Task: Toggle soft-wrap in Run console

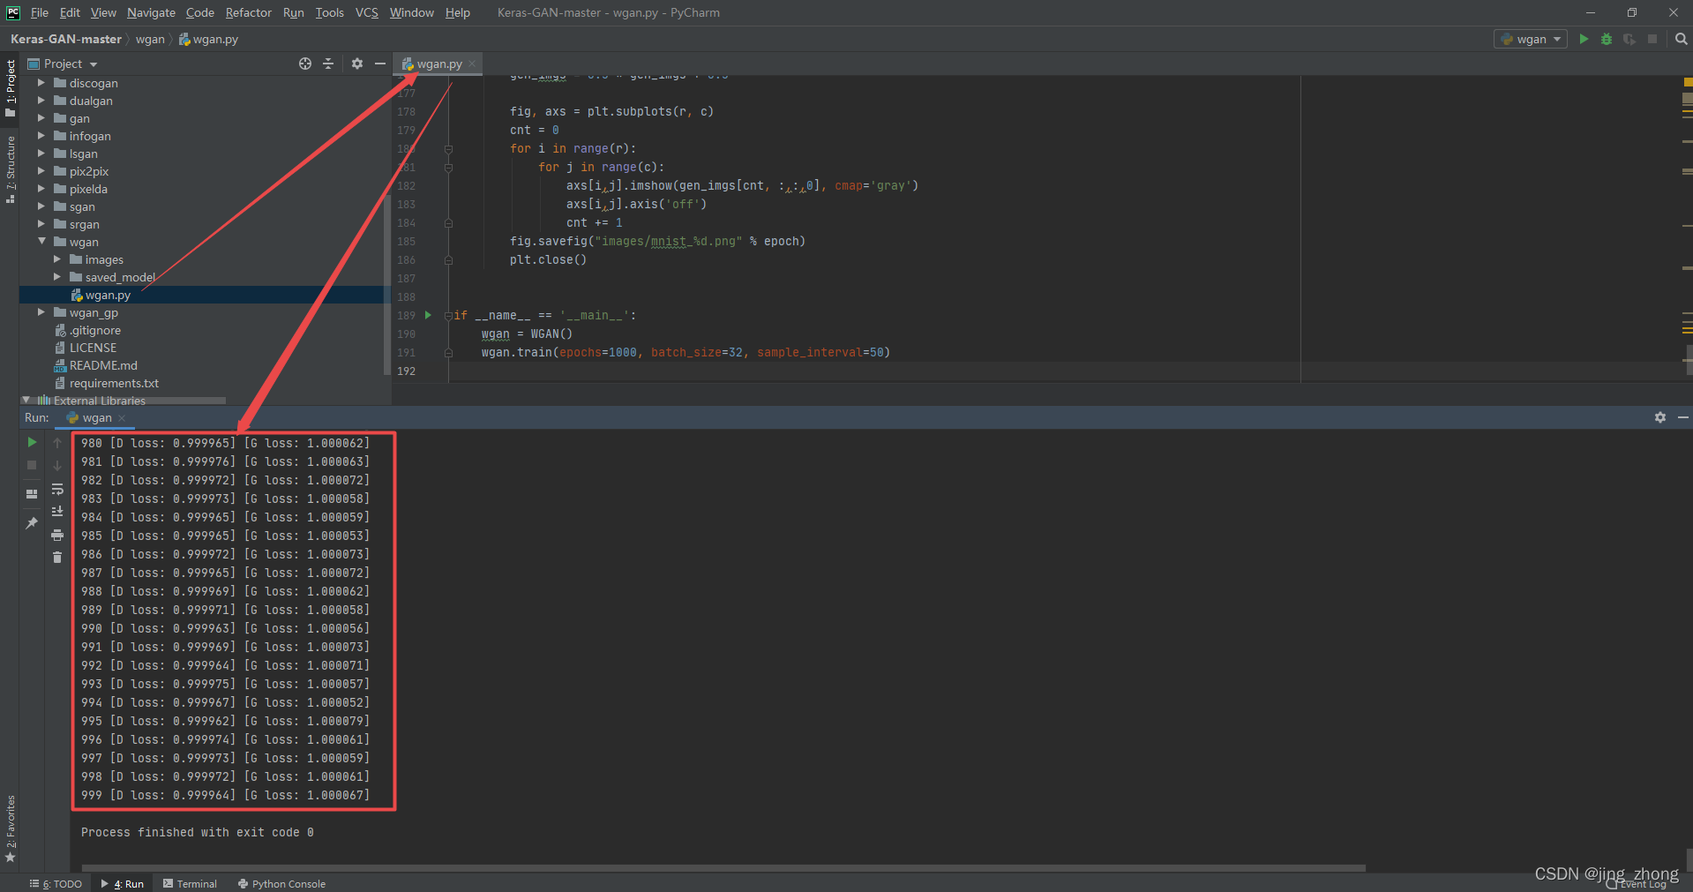Action: 57,489
